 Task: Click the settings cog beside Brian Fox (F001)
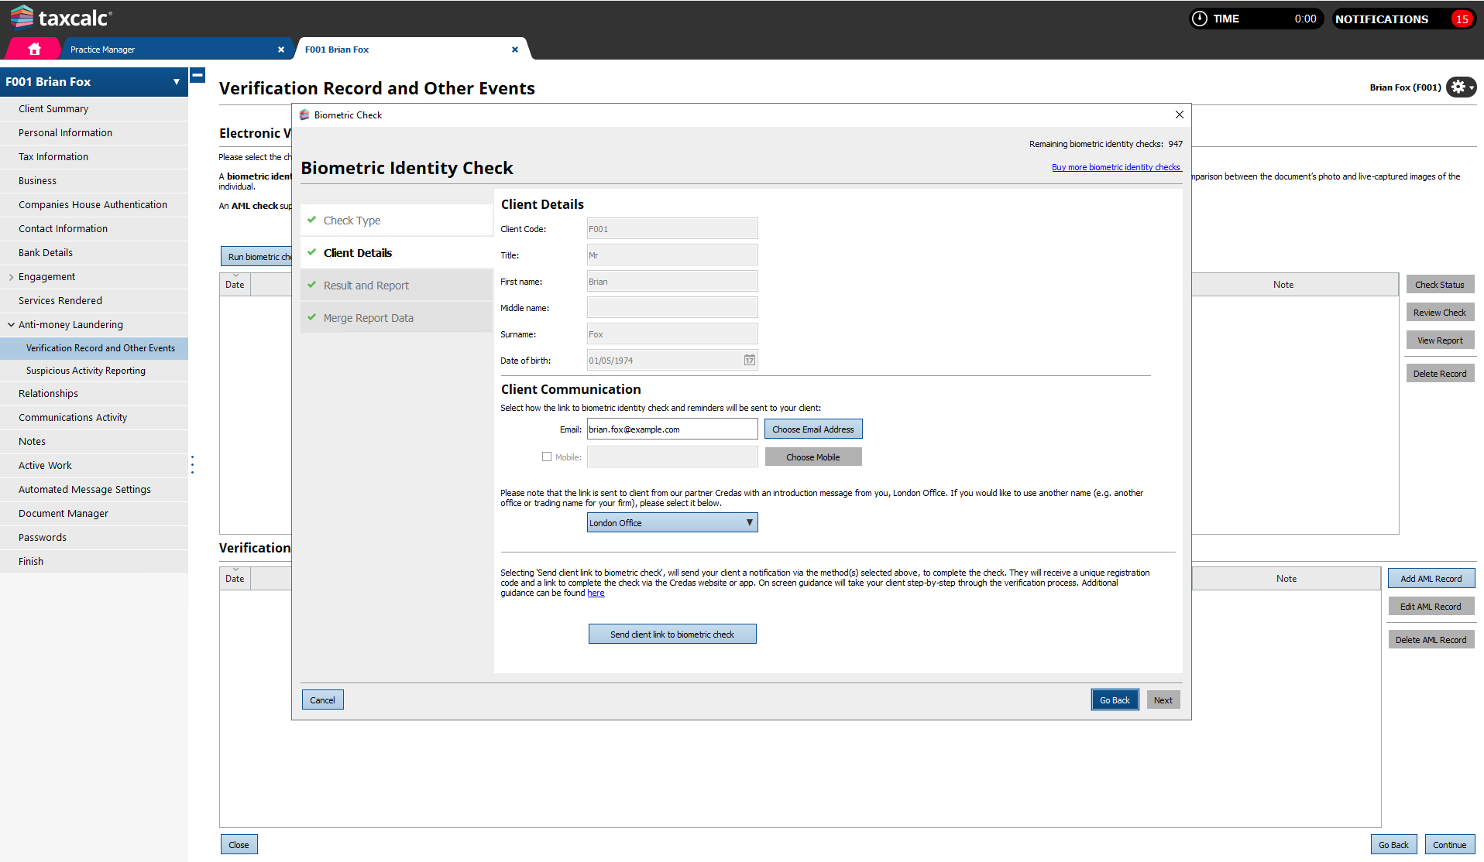click(x=1459, y=87)
